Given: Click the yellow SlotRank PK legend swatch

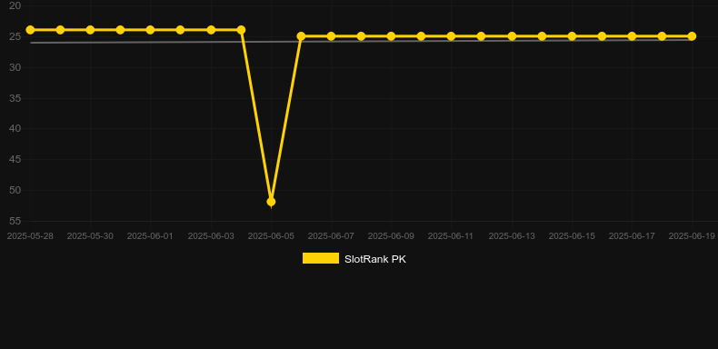Looking at the screenshot, I should (321, 258).
